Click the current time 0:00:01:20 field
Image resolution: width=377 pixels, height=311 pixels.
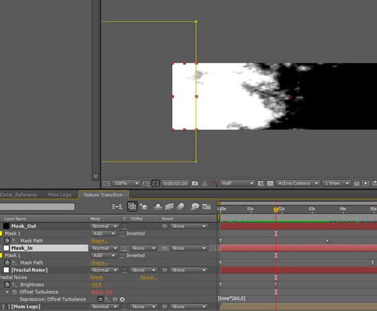175,183
